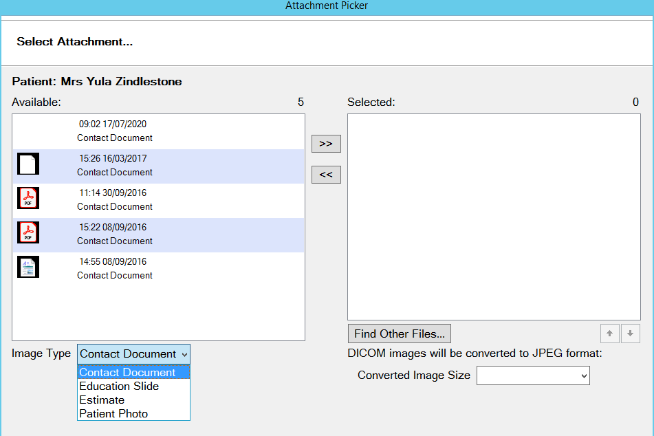Select the 15:22 08/09/2016 text
Viewport: 654px width, 436px height.
pyautogui.click(x=113, y=228)
